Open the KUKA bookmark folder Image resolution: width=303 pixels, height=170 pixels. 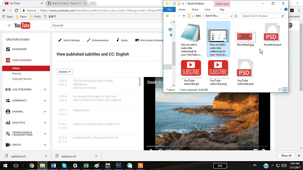pos(35,16)
